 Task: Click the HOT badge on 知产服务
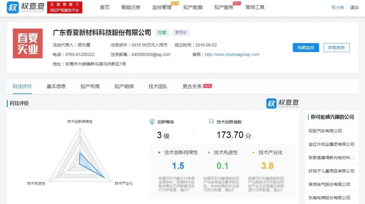point(237,3)
